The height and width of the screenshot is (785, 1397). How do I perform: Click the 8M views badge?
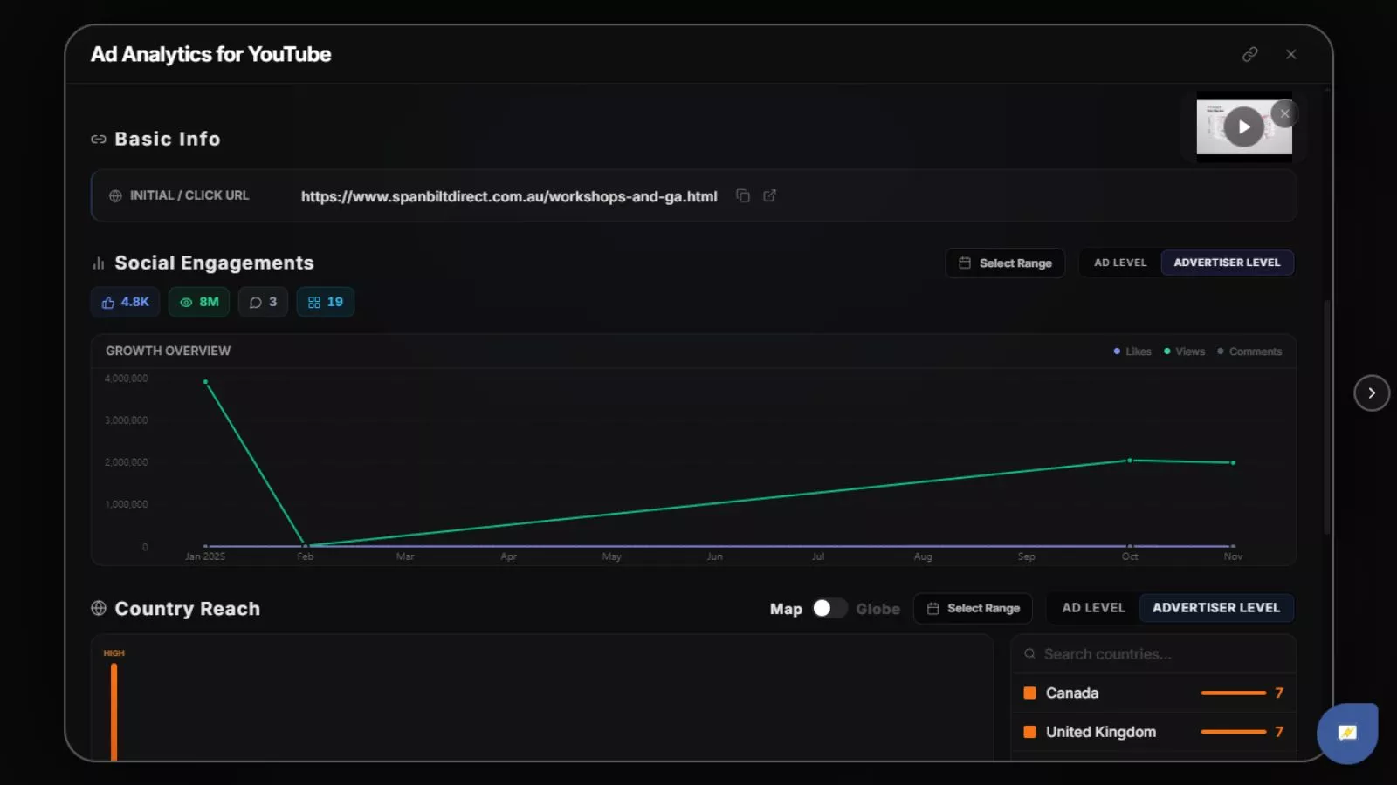coord(199,302)
